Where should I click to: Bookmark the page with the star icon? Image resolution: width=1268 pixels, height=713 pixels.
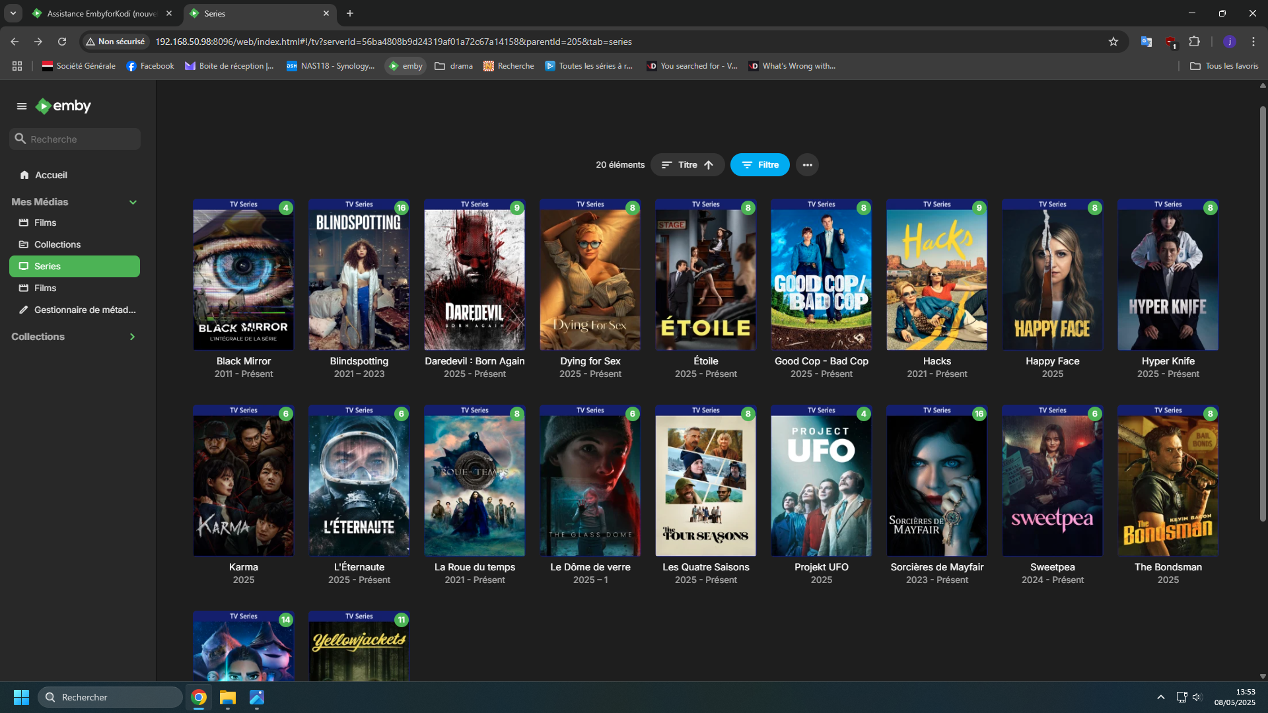coord(1113,42)
